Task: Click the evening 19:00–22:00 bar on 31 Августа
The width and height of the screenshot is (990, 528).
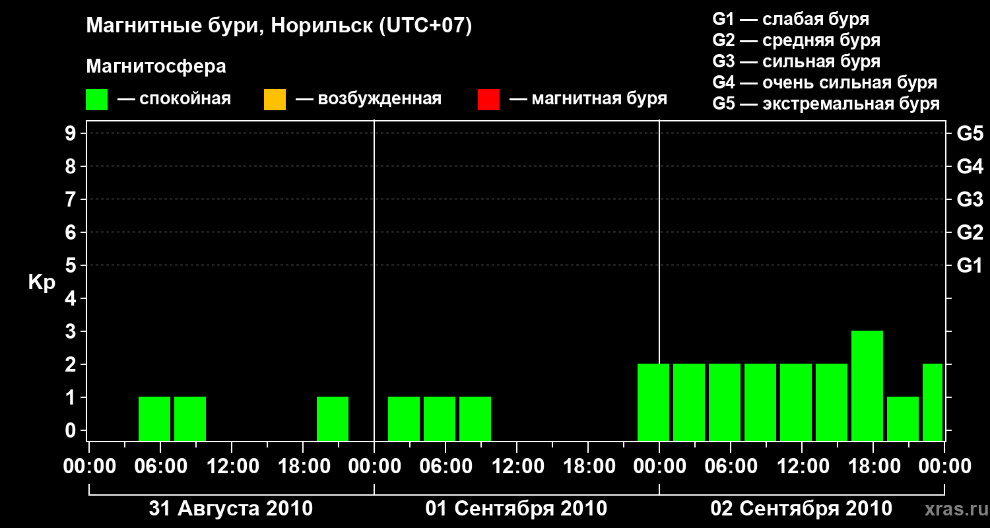Action: (x=333, y=418)
